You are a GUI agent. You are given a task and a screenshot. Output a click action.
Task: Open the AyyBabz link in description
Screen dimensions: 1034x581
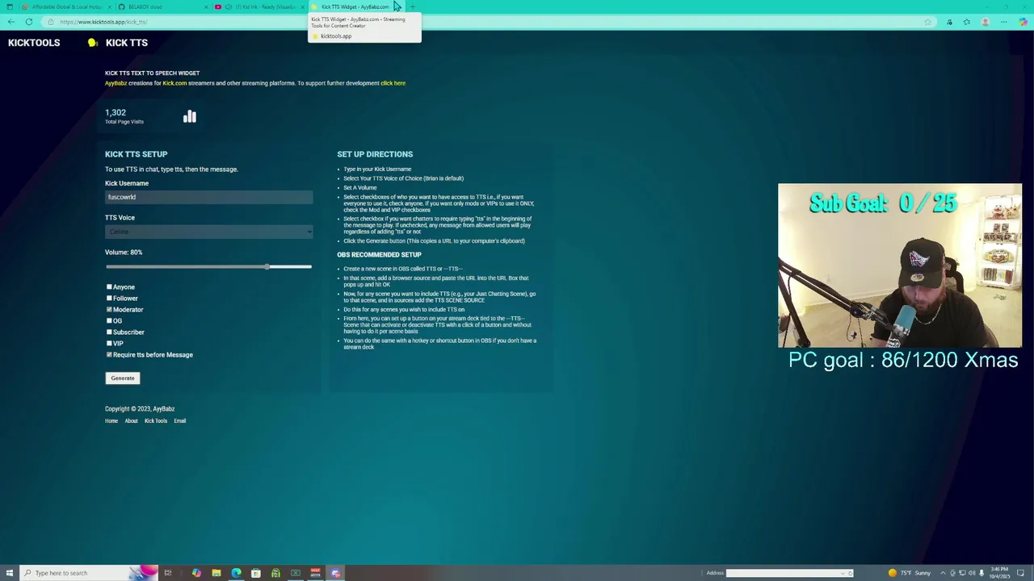point(116,83)
